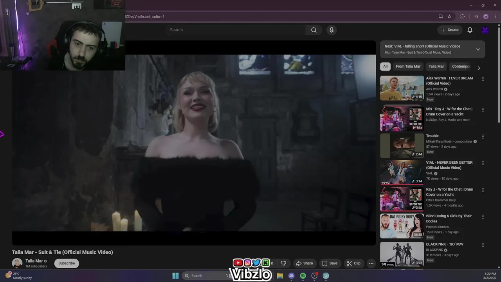Open options menu for VIAL NEVER BEEN BETTER
The height and width of the screenshot is (282, 501).
[483, 163]
